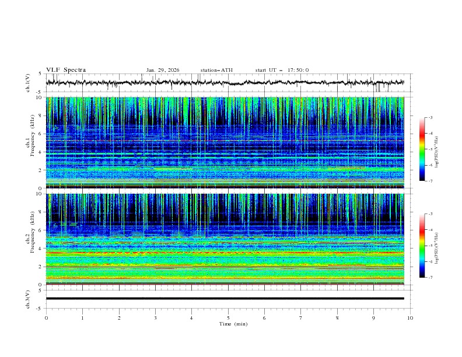Select the Jan. 29, 2026 date label
This screenshot has width=462, height=357.
[163, 70]
